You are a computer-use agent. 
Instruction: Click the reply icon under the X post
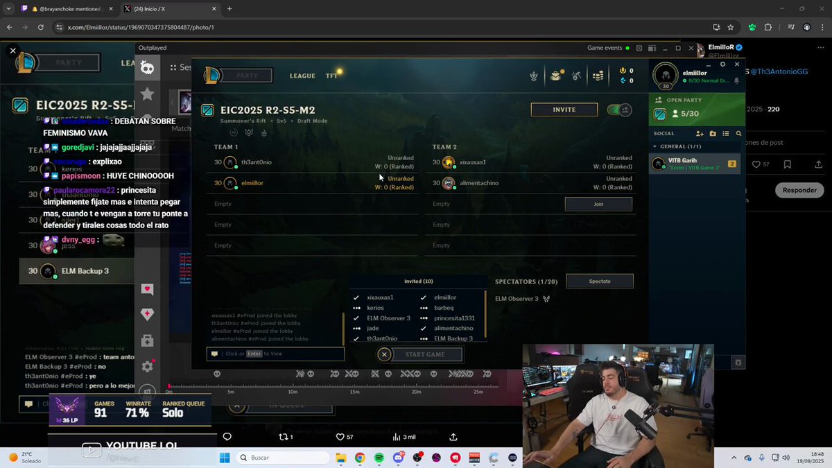(x=227, y=437)
